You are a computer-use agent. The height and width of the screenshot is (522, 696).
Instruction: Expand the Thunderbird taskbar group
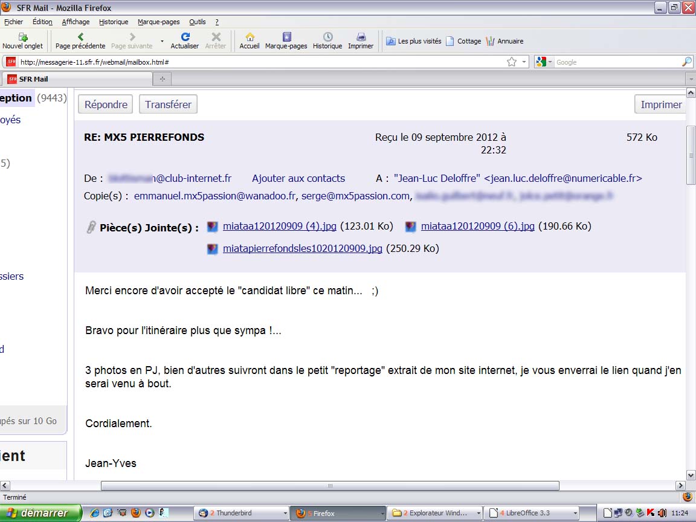click(x=285, y=513)
